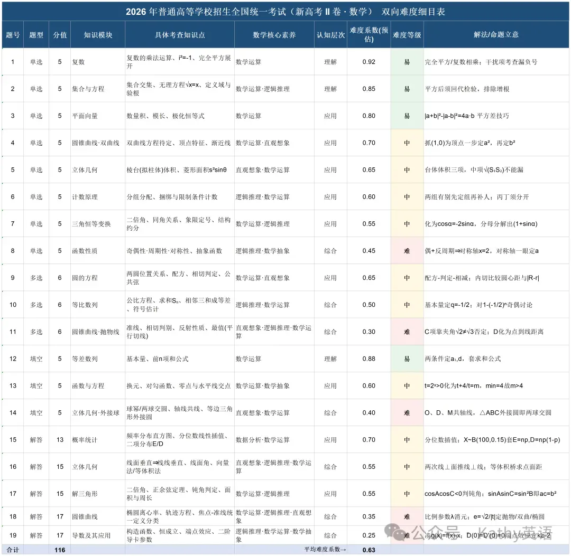Click 基本量、前n项和公式 cell

click(180, 359)
